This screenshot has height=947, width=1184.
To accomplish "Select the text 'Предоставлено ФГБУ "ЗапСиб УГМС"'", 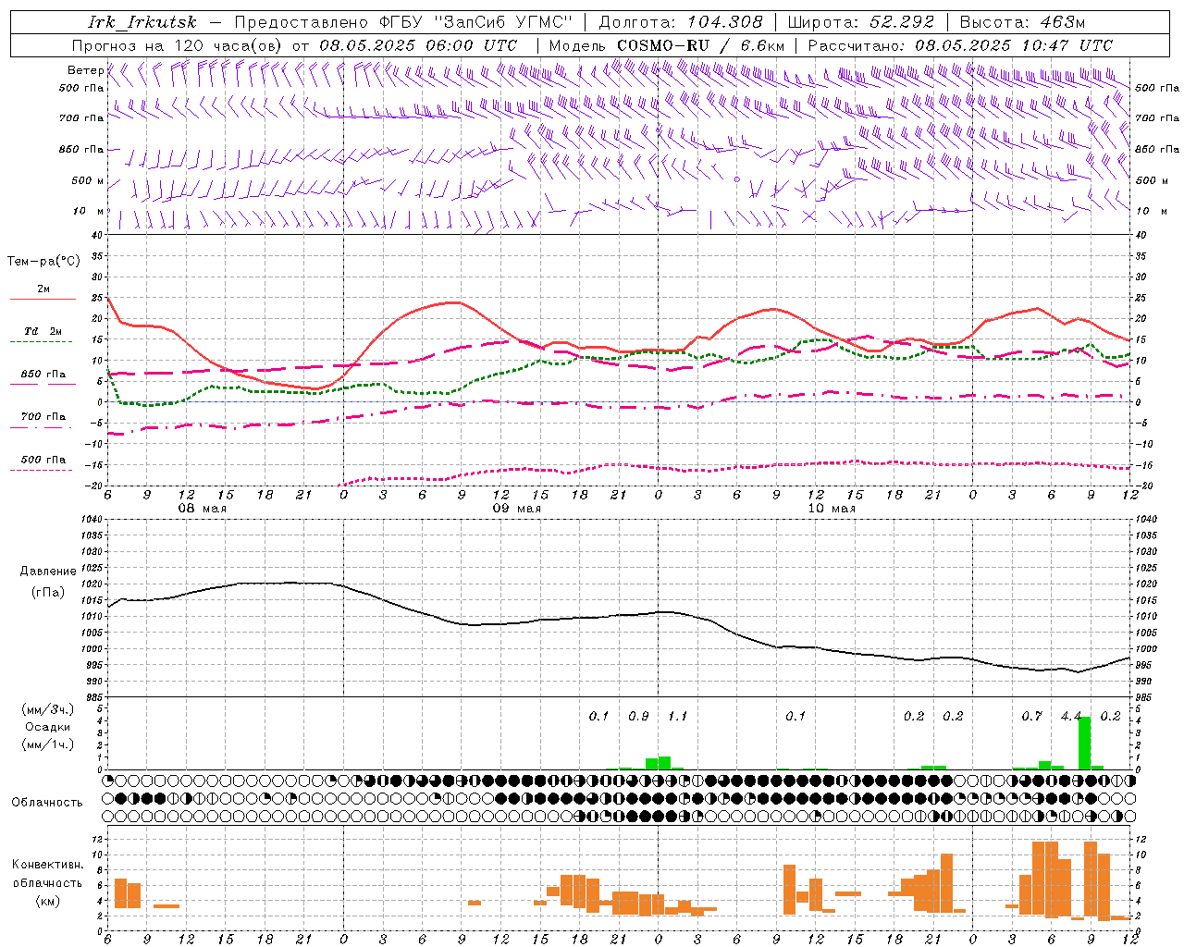I will coord(403,22).
